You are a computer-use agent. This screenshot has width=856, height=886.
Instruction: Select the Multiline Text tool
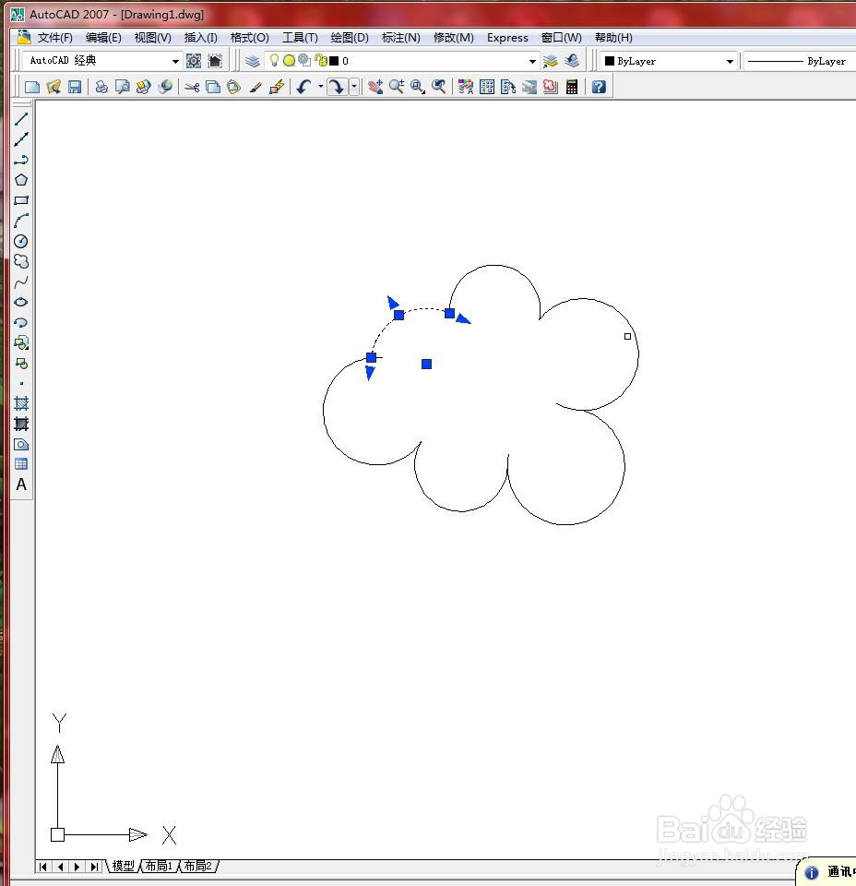point(21,485)
